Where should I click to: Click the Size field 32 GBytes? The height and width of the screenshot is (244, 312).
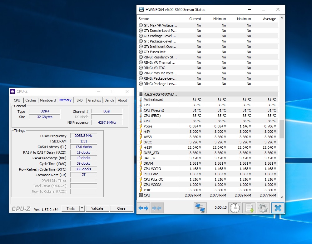tap(45, 117)
